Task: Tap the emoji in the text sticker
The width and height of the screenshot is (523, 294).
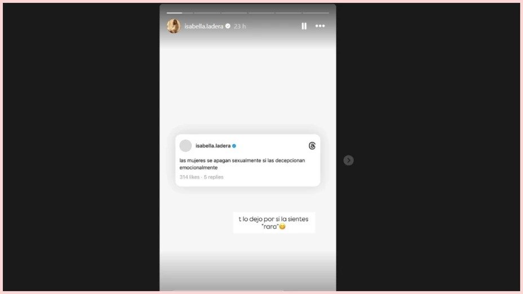Action: pos(282,226)
